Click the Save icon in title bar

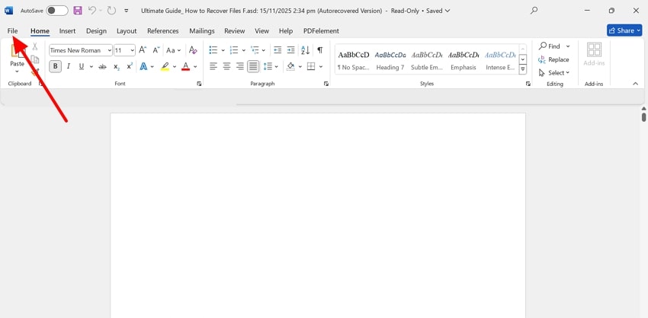tap(78, 11)
